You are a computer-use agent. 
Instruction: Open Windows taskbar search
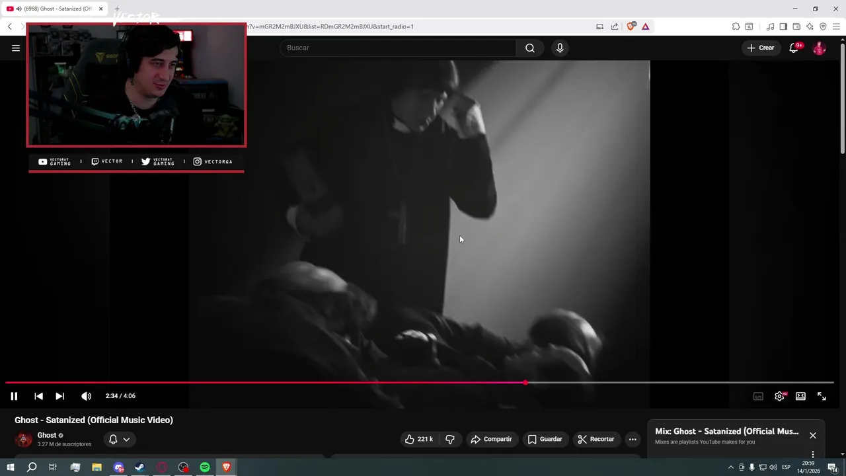(x=32, y=467)
